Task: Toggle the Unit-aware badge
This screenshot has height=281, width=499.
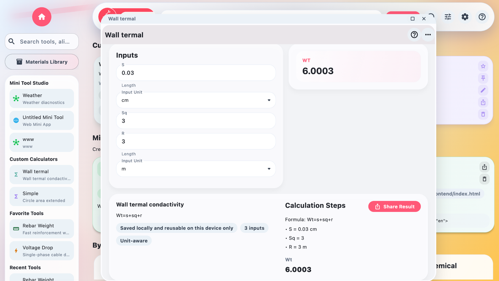Action: point(134,240)
